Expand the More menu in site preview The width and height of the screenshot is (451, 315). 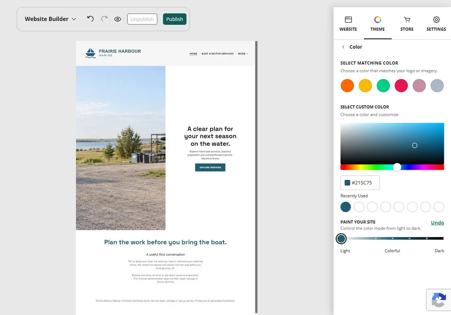pyautogui.click(x=243, y=54)
